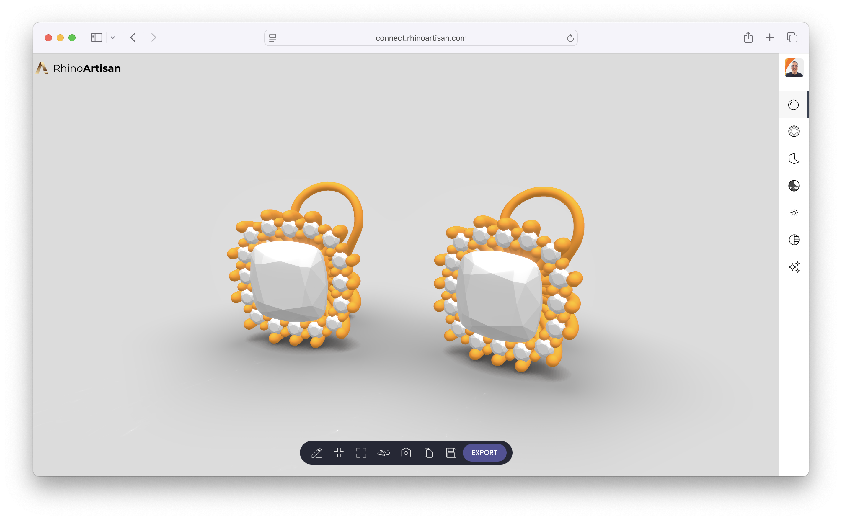Select the pencil edit tool
The width and height of the screenshot is (842, 520).
pos(316,453)
